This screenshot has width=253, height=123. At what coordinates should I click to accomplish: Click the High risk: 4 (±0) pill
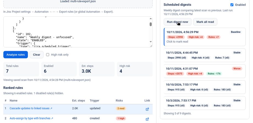pyautogui.click(x=200, y=58)
